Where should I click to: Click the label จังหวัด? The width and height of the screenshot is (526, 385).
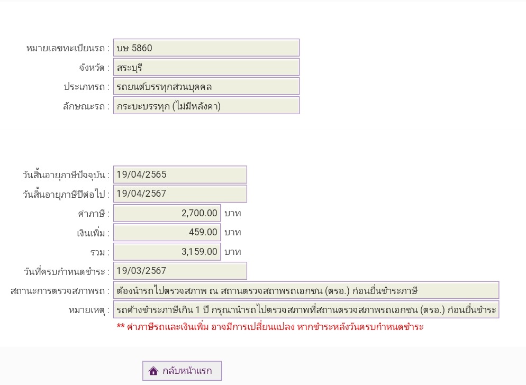94,68
